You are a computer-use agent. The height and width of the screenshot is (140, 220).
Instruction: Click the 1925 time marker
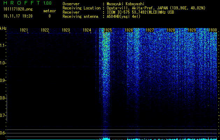pos(108,30)
